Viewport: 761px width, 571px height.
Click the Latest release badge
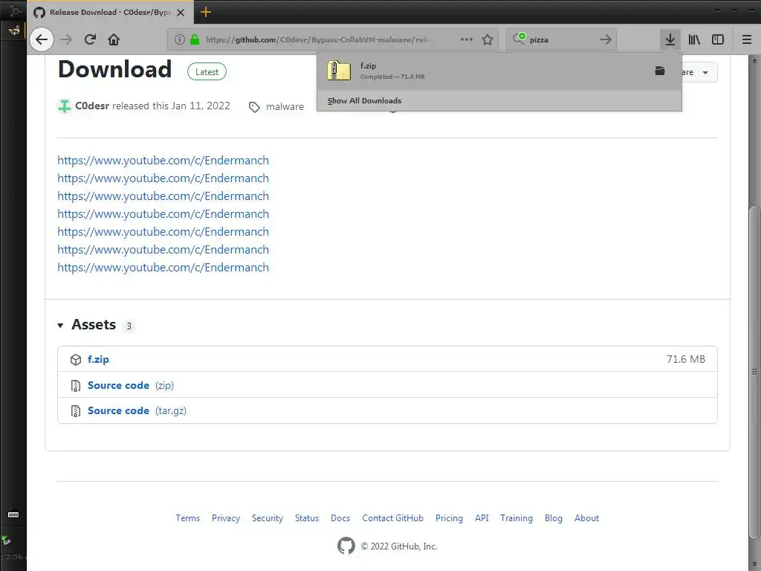(x=207, y=72)
